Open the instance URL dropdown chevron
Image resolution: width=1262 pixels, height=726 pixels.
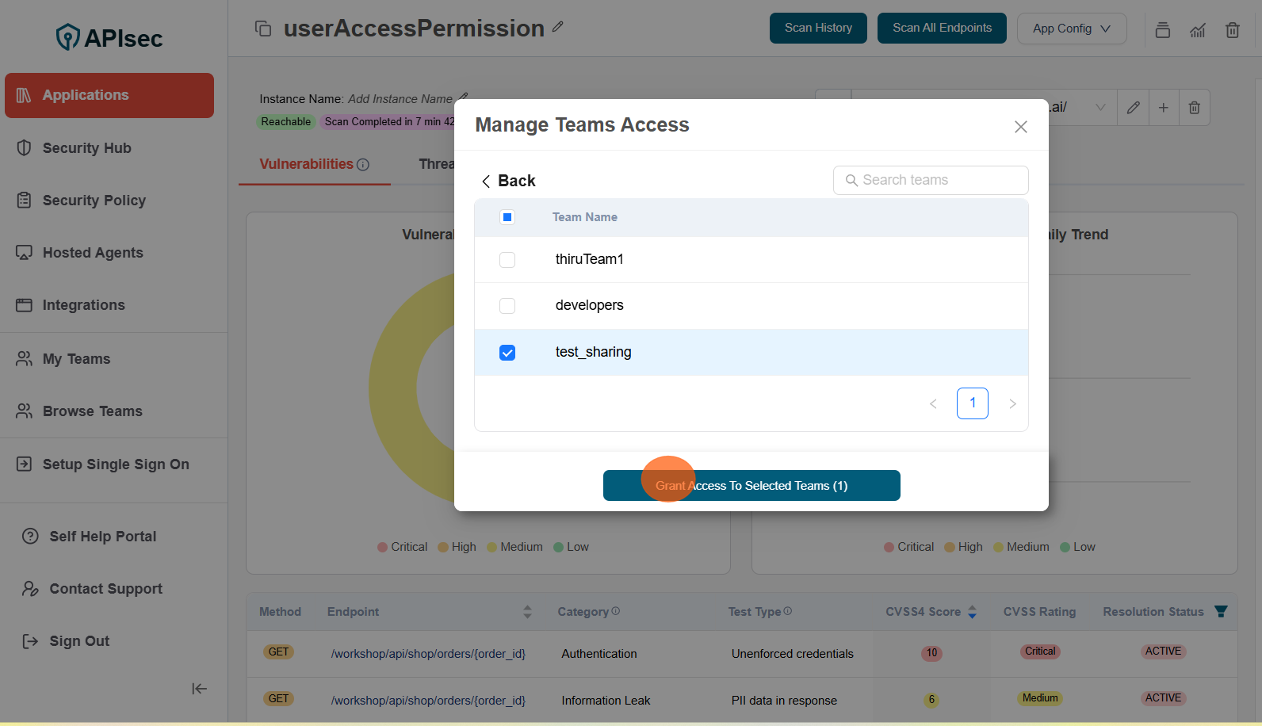point(1100,108)
